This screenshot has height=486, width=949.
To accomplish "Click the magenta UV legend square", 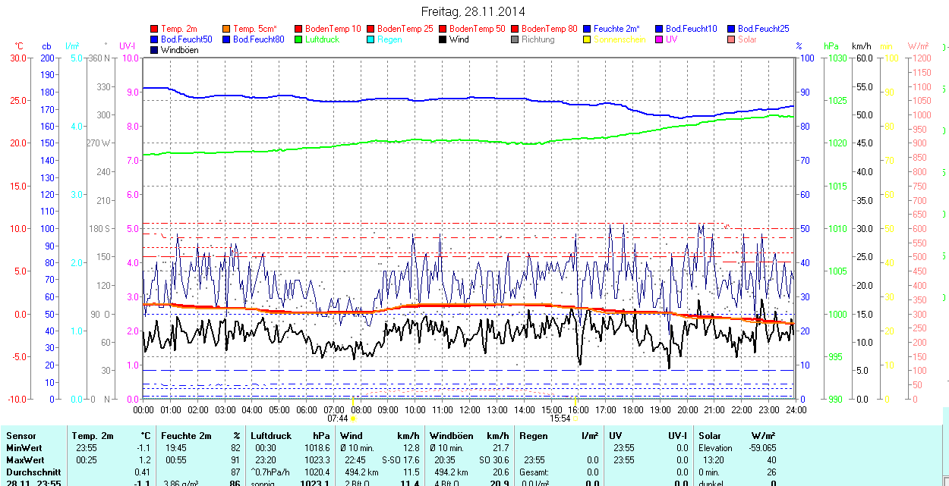I will (660, 39).
